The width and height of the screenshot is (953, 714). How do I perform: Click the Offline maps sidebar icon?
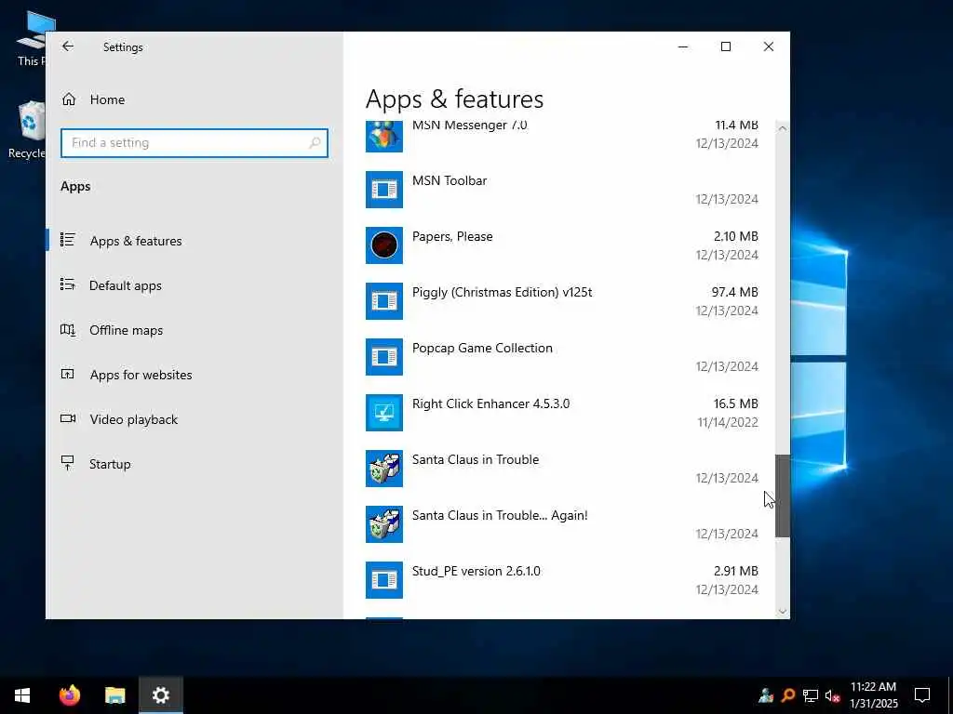(x=67, y=330)
